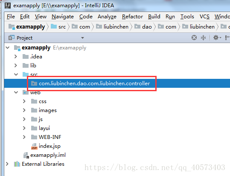Click the blue src folder icon
The image size is (230, 176).
26,74
